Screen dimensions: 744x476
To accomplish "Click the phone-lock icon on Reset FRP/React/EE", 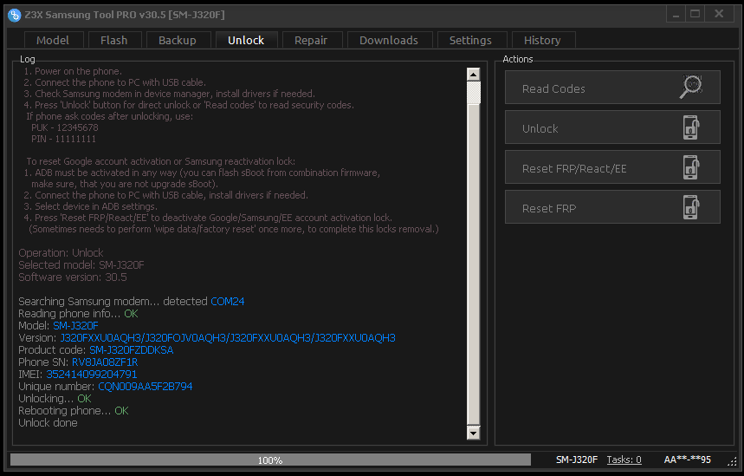I will (691, 167).
